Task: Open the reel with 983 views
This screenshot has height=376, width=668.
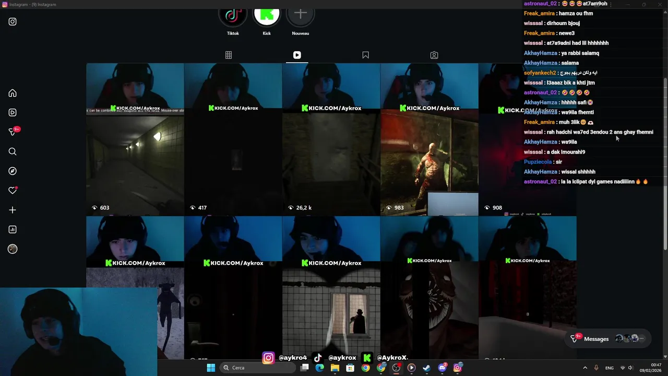Action: 429,139
